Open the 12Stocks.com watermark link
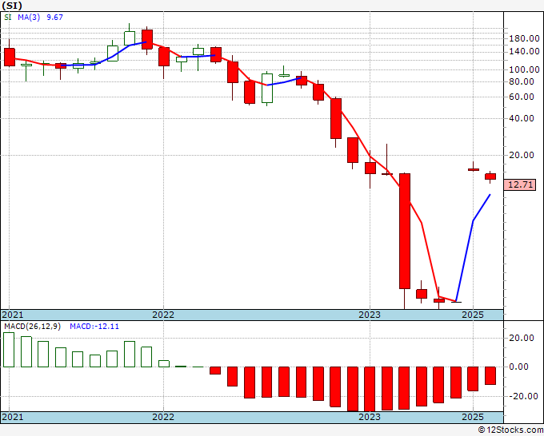This screenshot has height=436, width=544. point(510,430)
